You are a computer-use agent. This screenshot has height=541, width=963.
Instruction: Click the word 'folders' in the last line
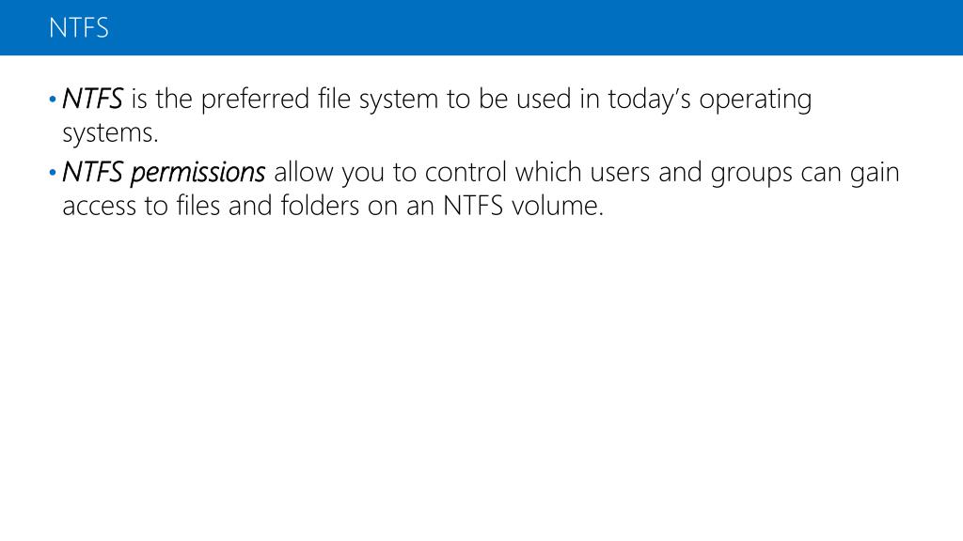coord(320,206)
